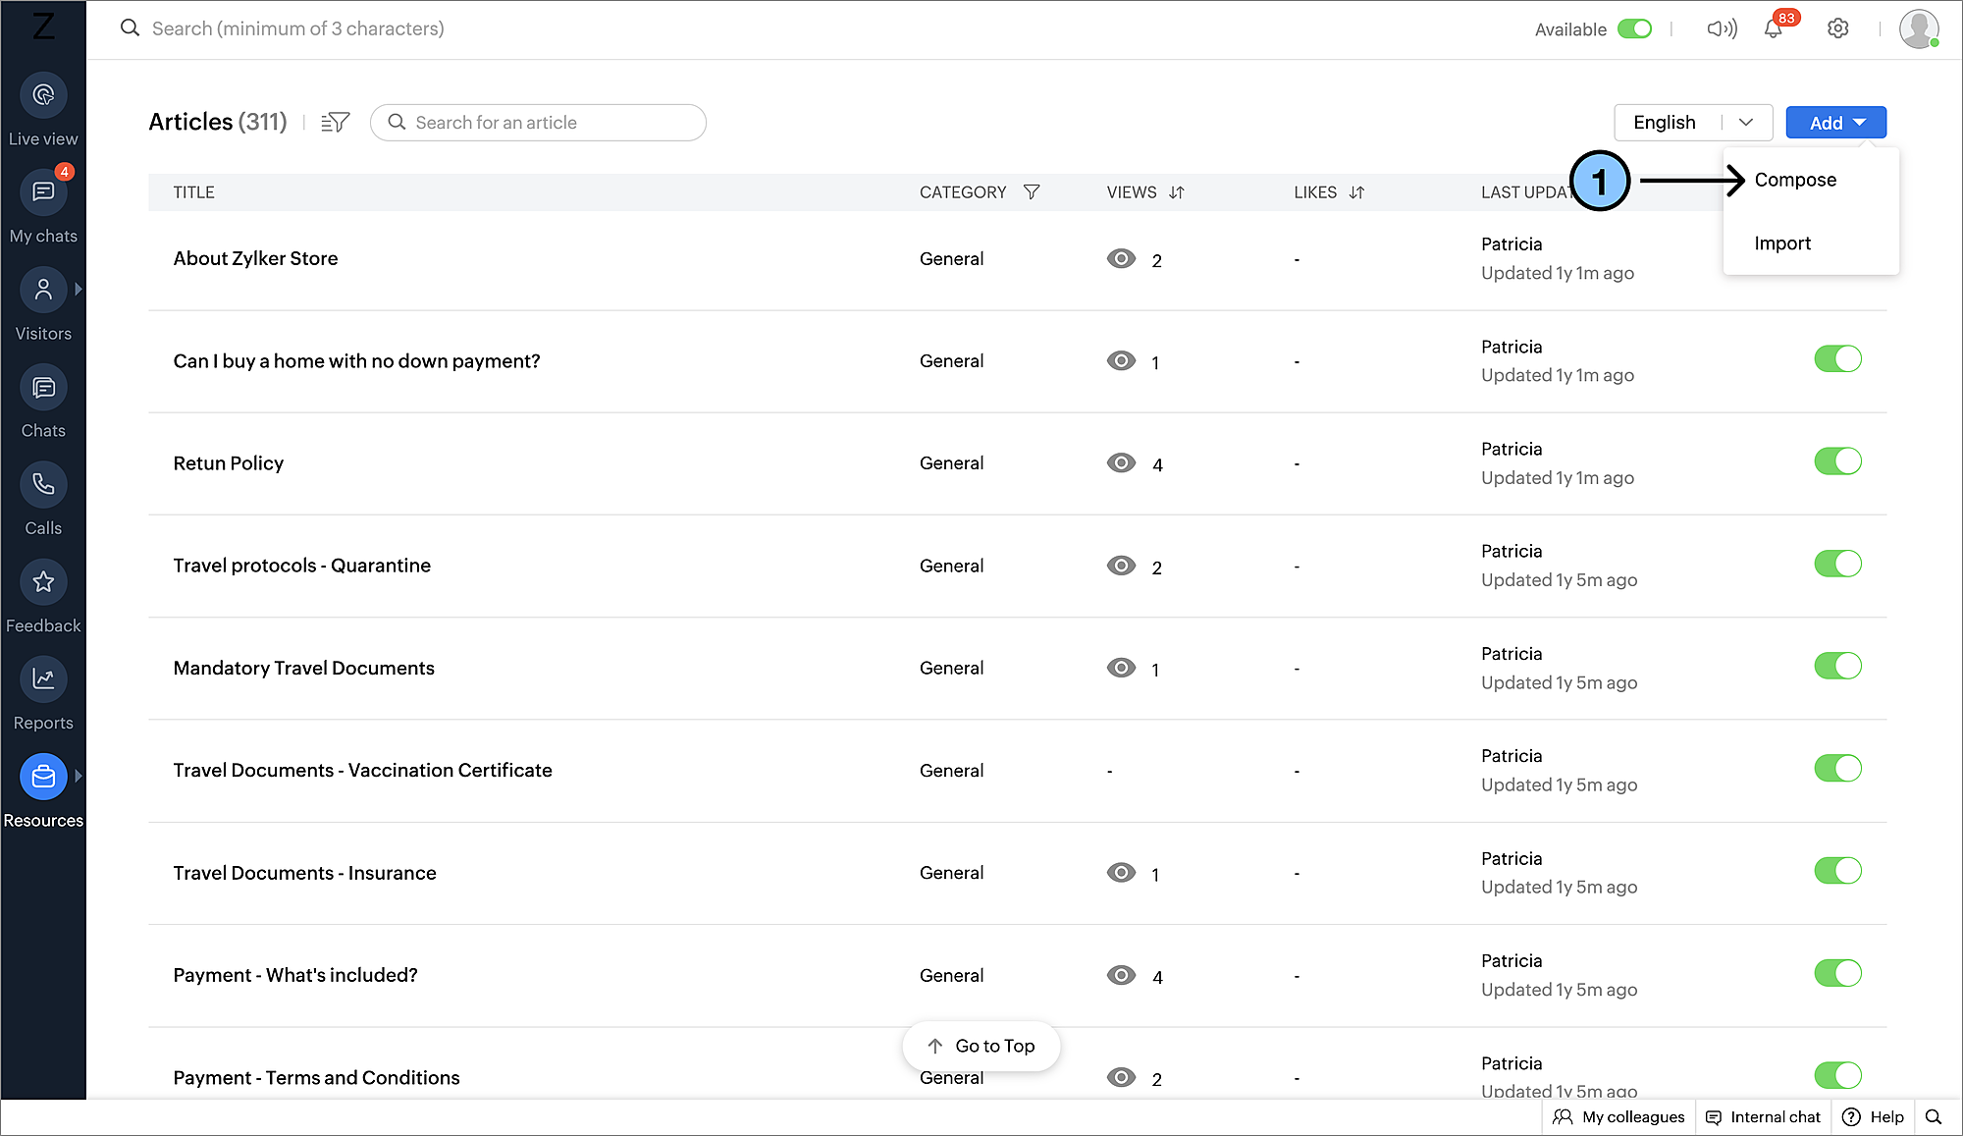Select Compose from the Add menu
The height and width of the screenshot is (1136, 1963).
point(1795,180)
